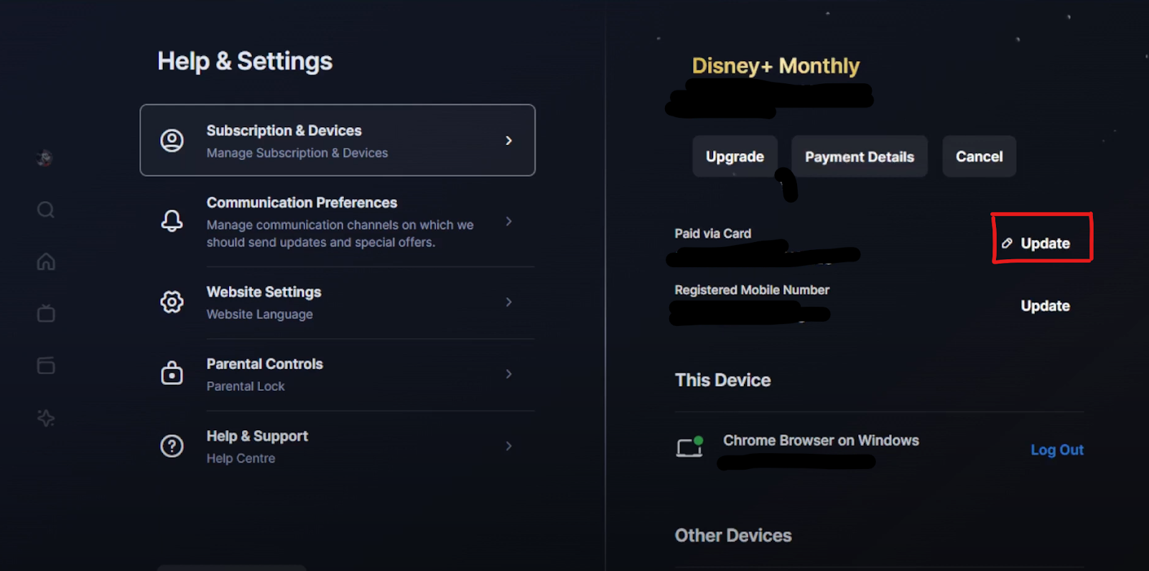
Task: Cancel the Disney+ Monthly subscription
Action: coord(979,157)
